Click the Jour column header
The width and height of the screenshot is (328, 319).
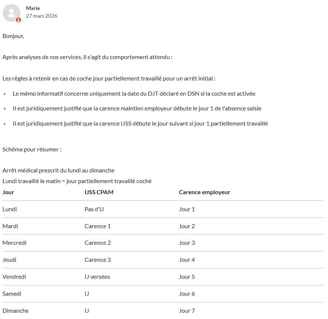(8, 192)
